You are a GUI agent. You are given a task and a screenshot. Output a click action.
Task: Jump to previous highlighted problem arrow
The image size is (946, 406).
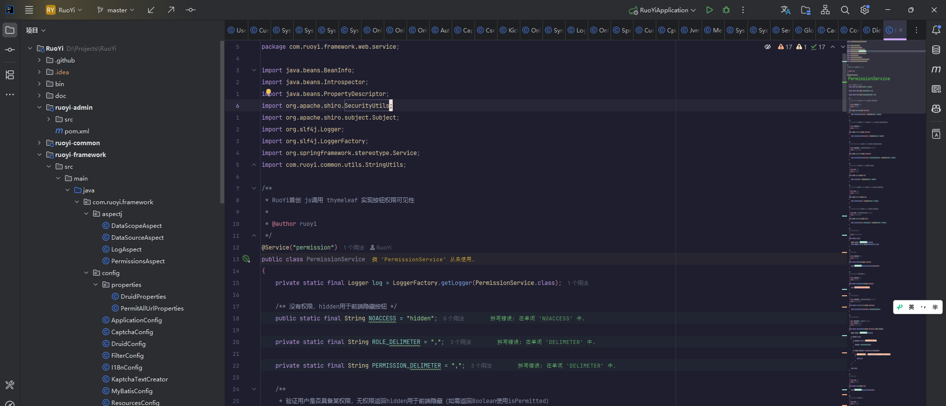point(833,47)
